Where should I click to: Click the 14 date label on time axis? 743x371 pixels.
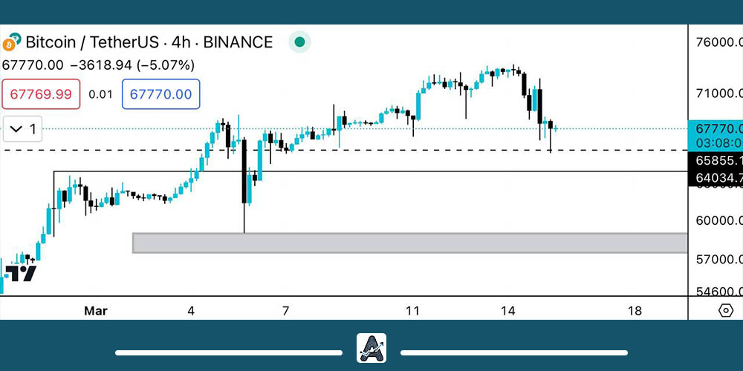tap(508, 311)
